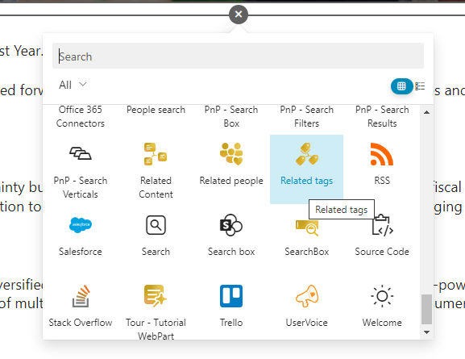Choose the People search label
Viewport: 465px width, 359px height.
156,110
